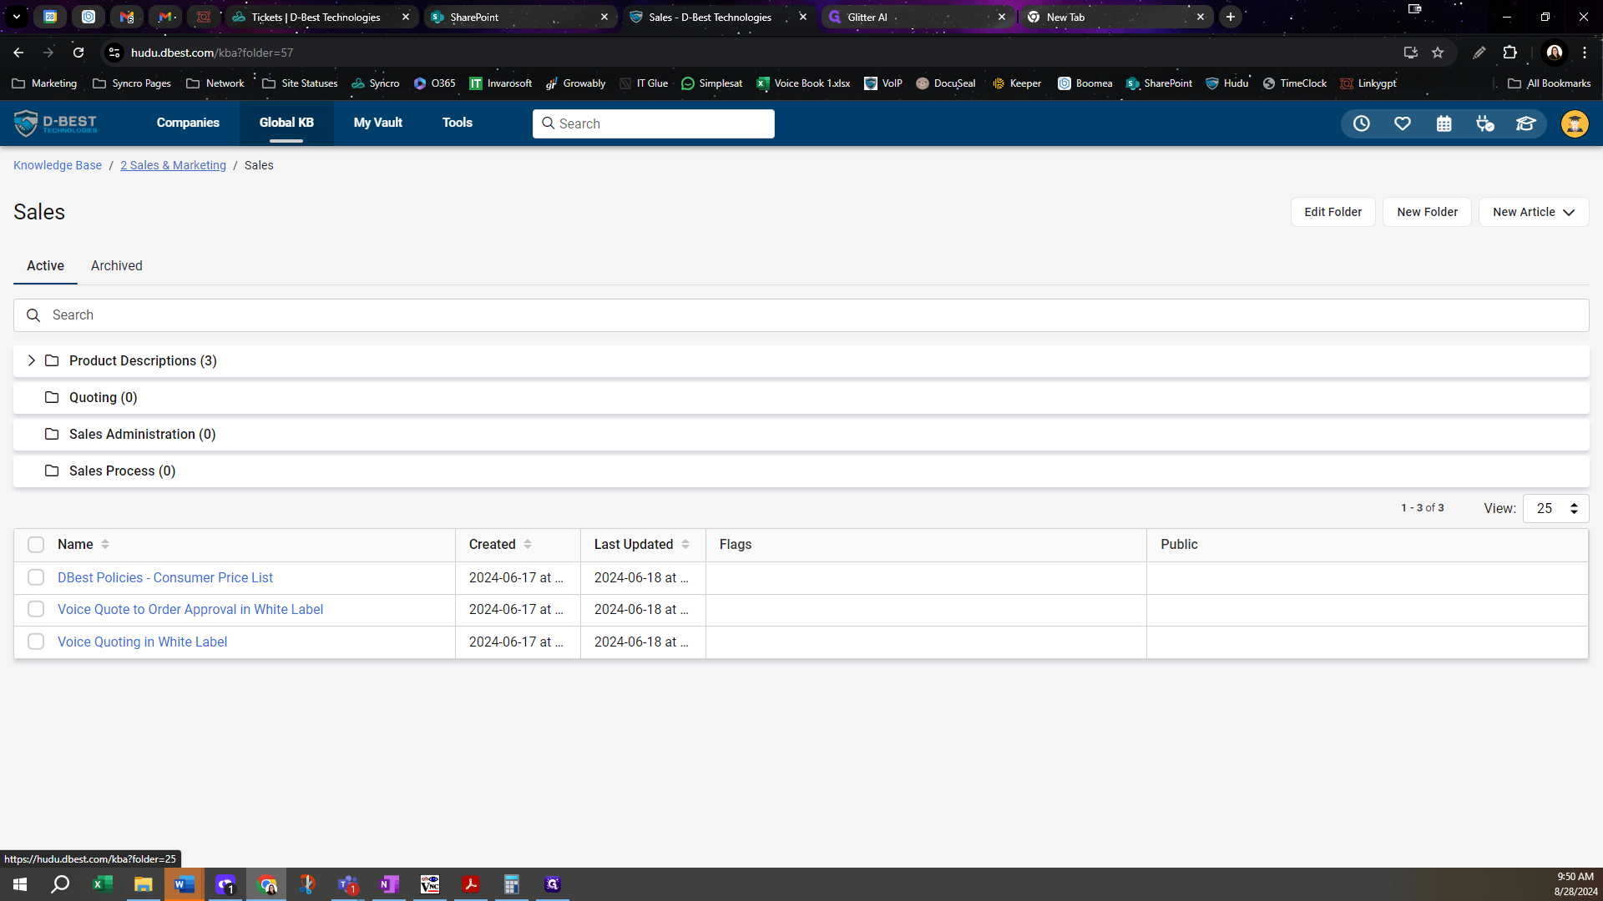Open the New Article dropdown
1603x901 pixels.
[x=1533, y=212]
